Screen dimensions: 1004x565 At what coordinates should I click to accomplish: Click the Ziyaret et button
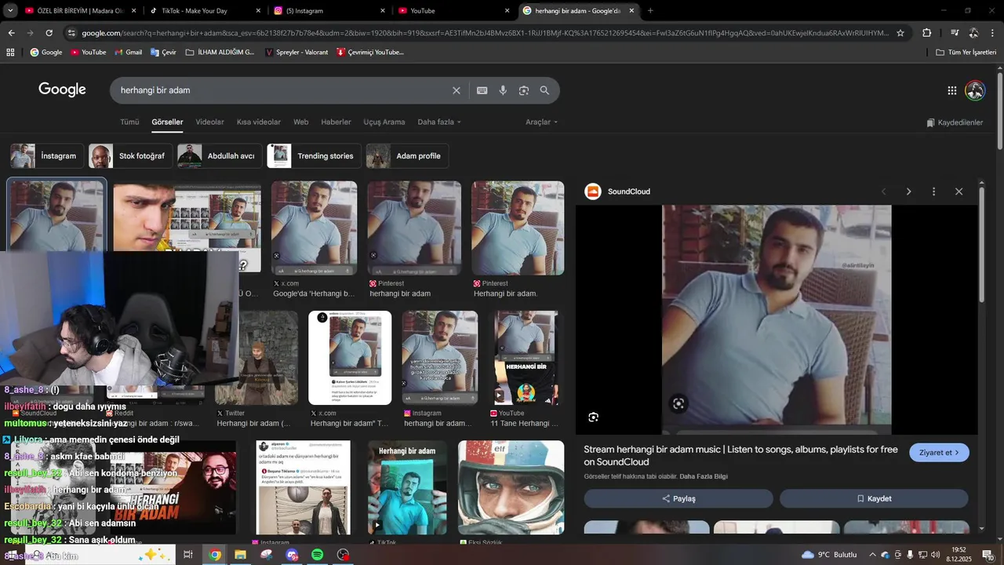(x=939, y=453)
